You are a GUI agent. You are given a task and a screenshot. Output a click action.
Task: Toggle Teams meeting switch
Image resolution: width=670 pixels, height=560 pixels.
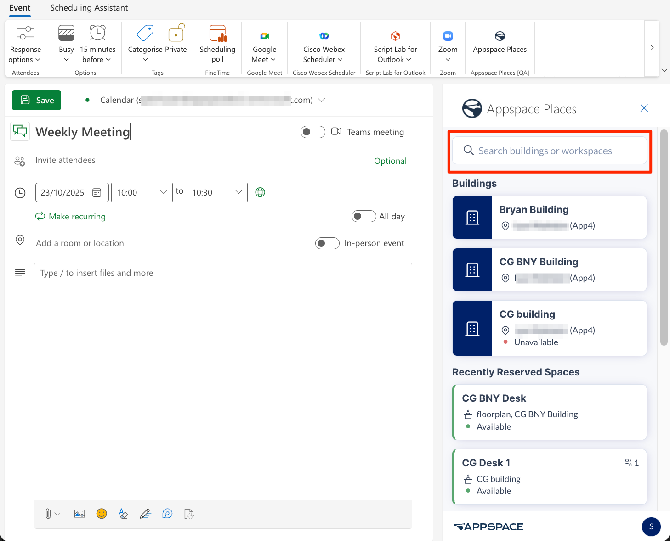click(312, 132)
